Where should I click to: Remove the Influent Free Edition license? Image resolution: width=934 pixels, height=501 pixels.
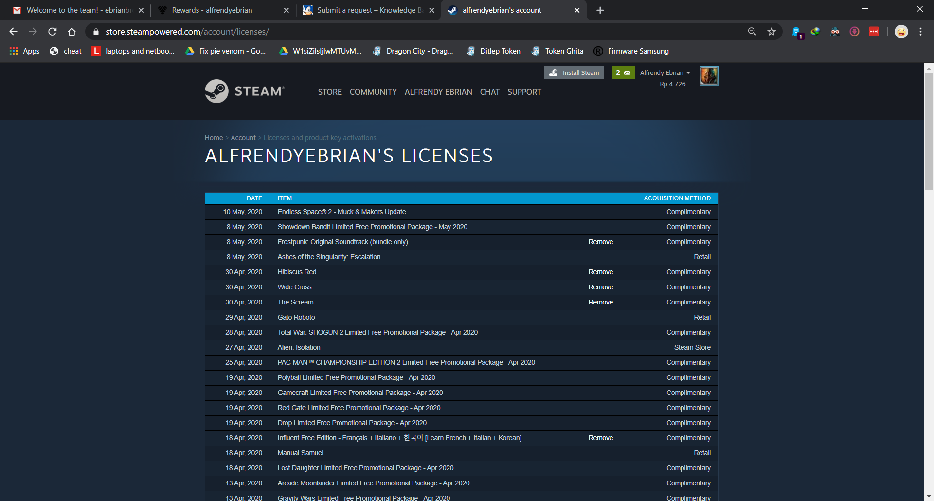tap(600, 438)
